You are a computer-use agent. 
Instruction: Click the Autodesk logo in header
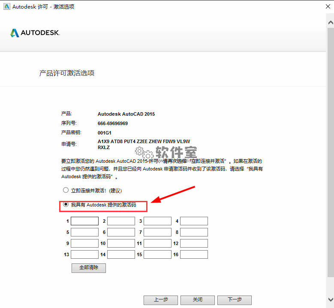click(x=35, y=33)
